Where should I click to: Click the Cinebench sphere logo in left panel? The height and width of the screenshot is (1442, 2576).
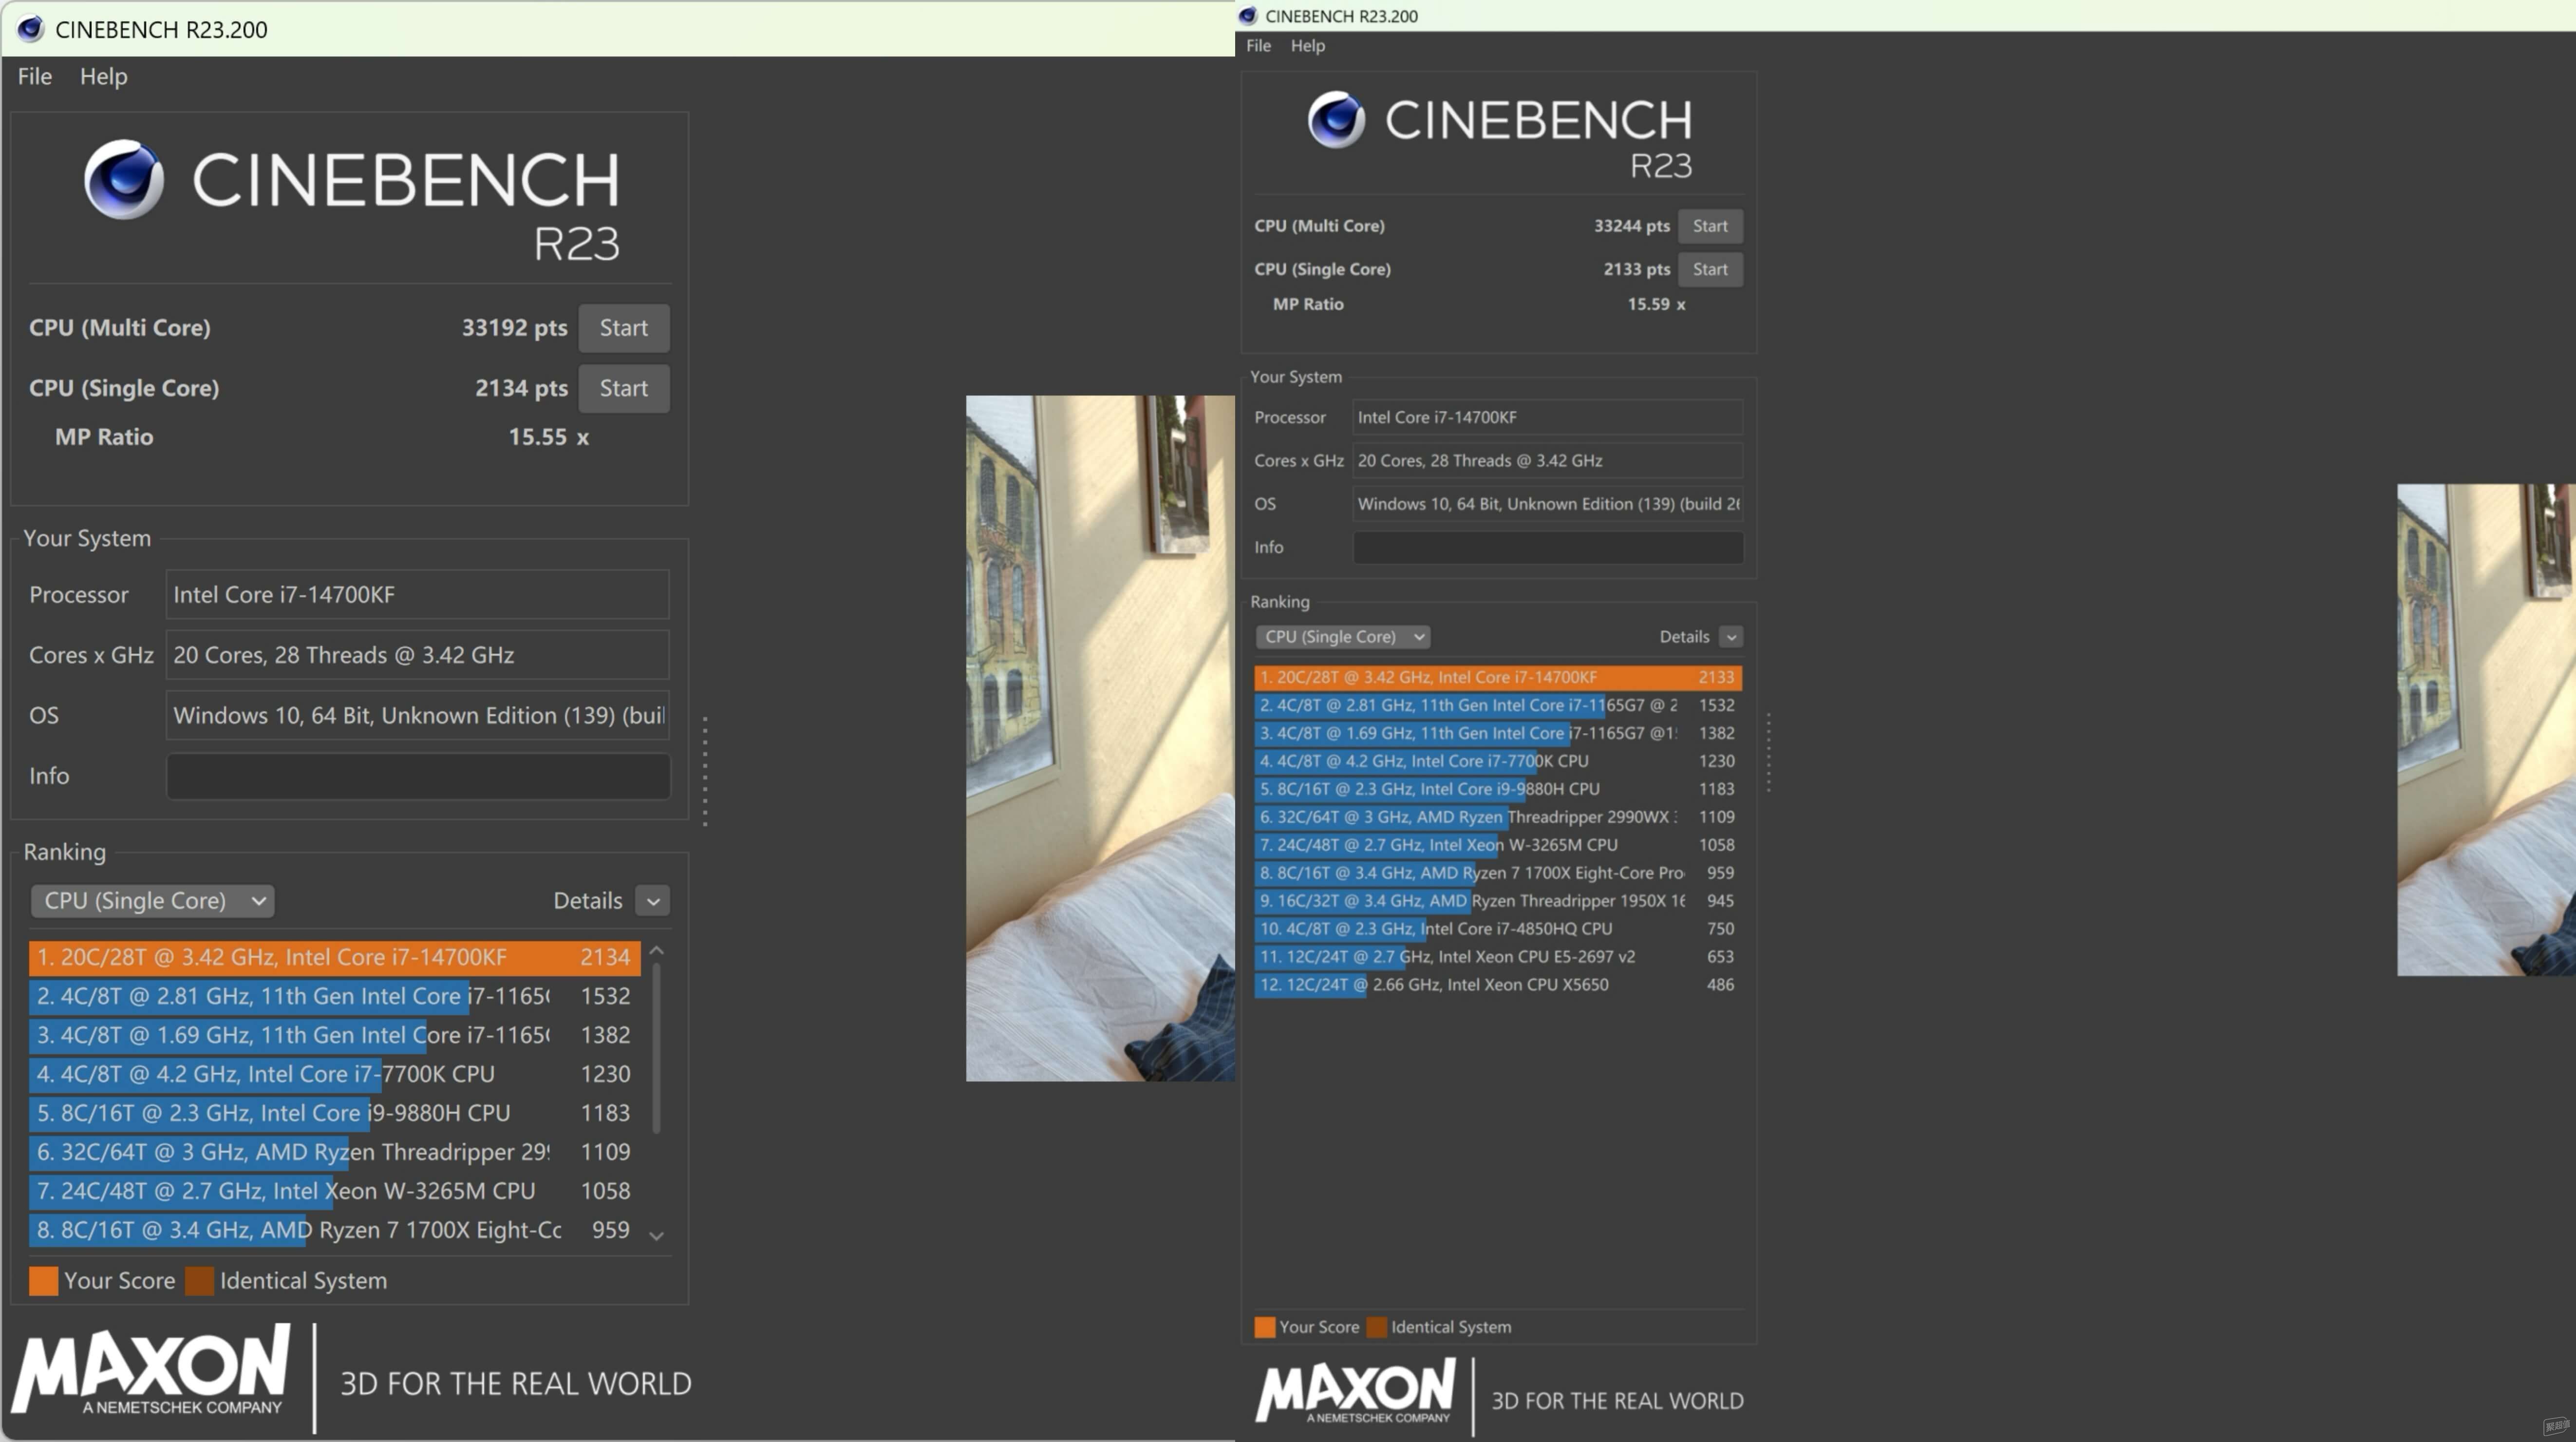124,179
